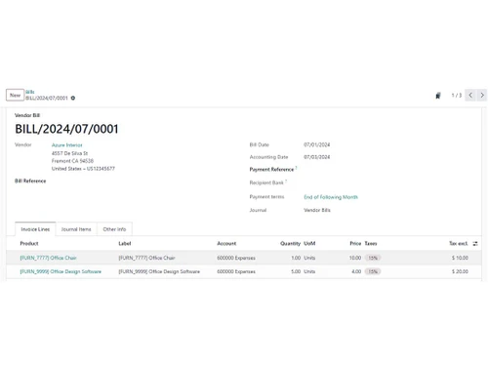
Task: Click the 1 / 3 pager counter
Action: coord(457,95)
